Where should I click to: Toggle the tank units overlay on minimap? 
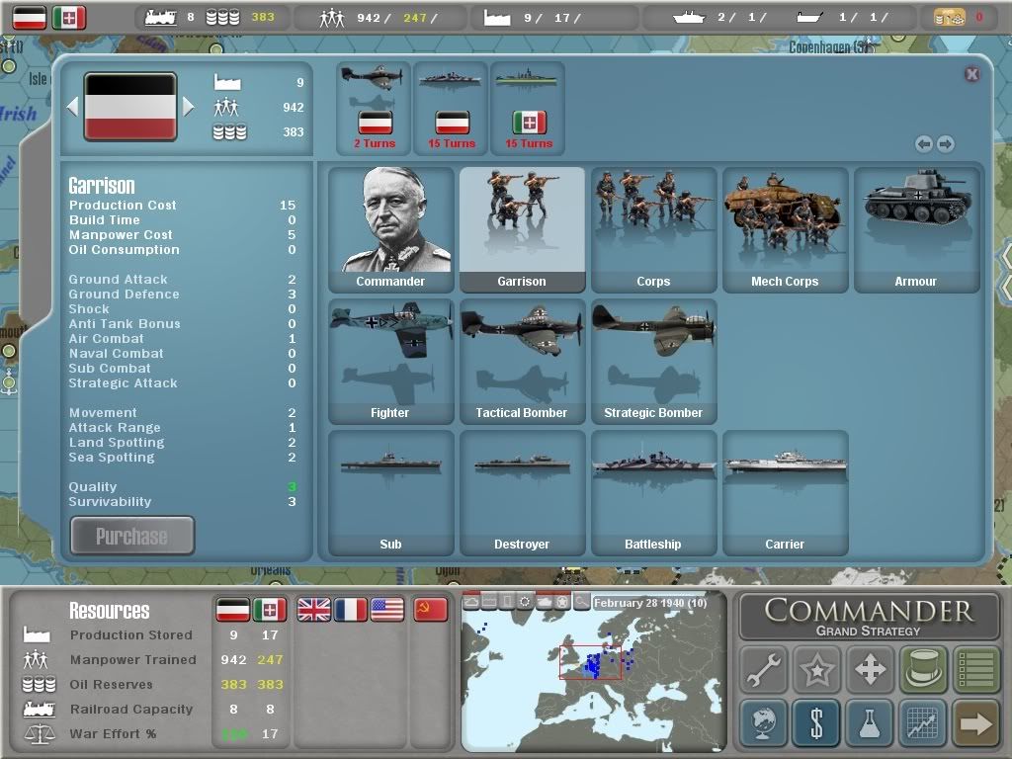tap(545, 602)
